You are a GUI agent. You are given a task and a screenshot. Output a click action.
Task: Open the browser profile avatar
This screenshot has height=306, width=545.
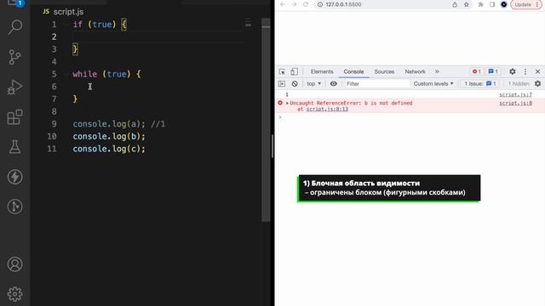[503, 4]
